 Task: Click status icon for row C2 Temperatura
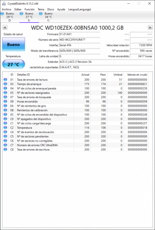5,128
